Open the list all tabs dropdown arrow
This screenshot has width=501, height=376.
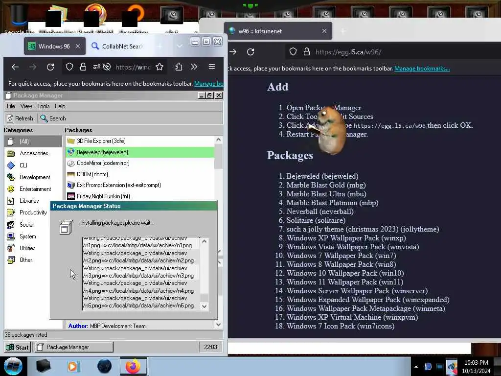(180, 47)
